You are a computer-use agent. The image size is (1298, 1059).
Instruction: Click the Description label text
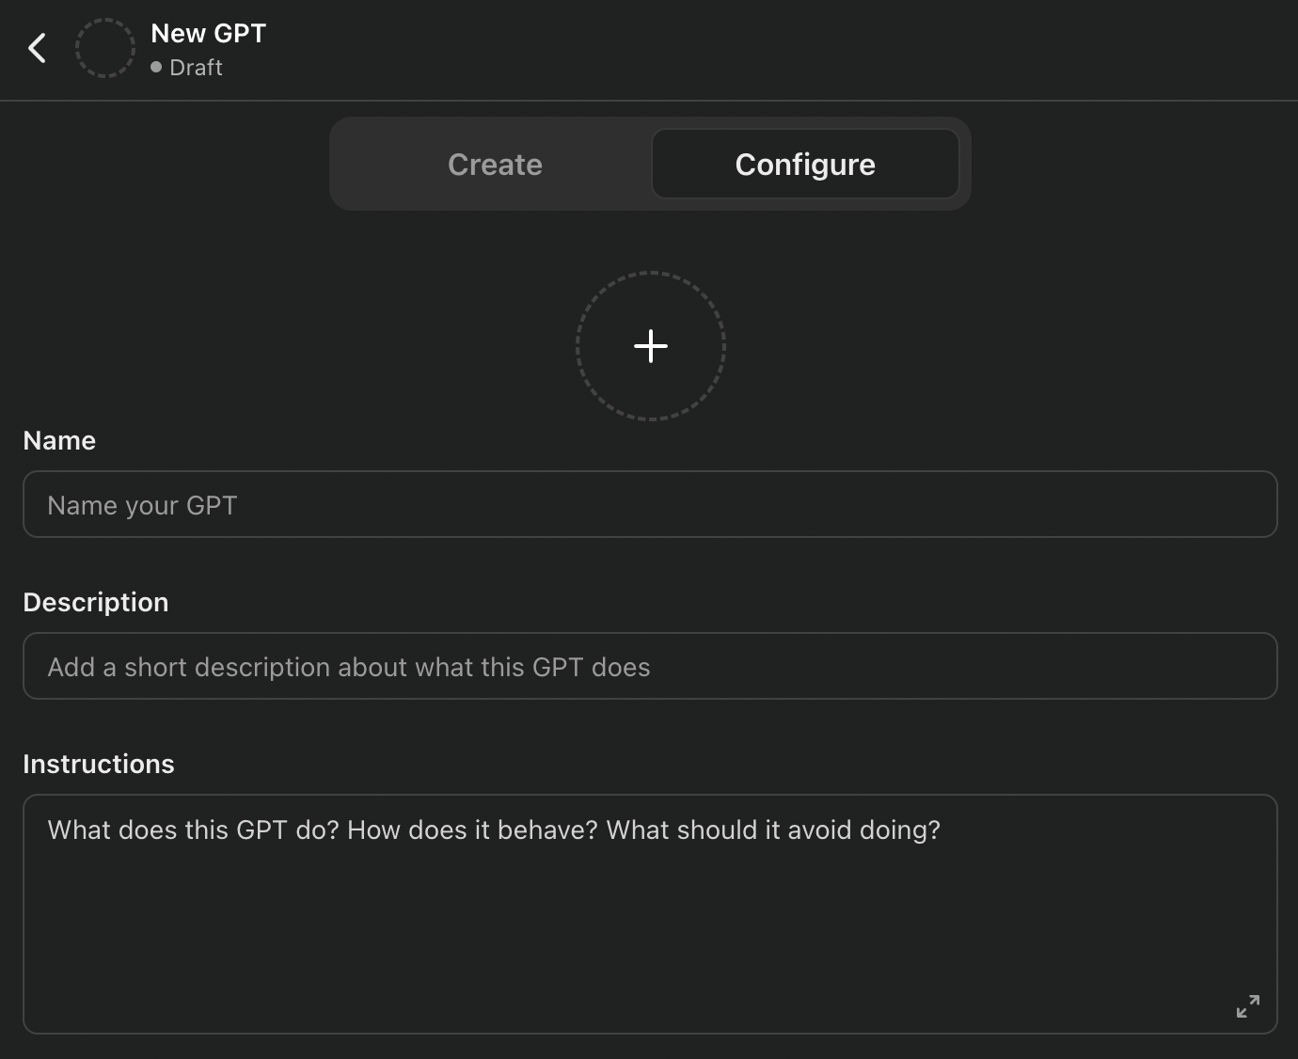click(96, 602)
